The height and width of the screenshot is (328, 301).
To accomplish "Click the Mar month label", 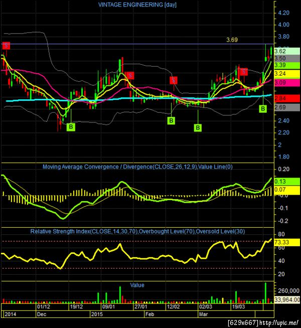I will tap(203, 314).
